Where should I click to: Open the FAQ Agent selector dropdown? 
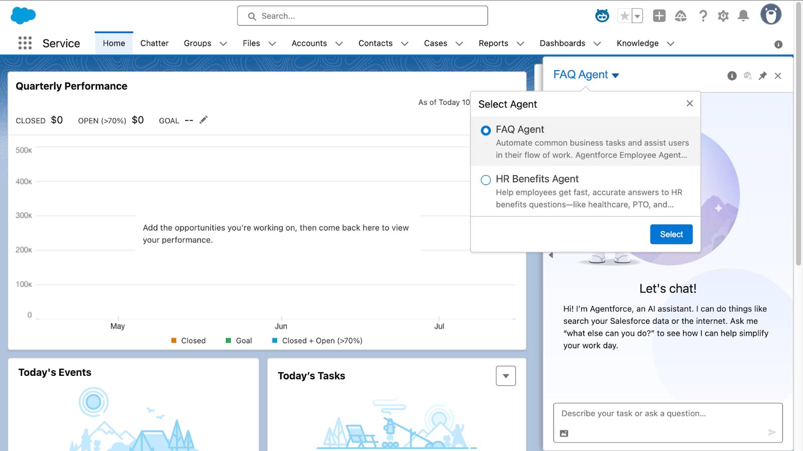point(586,75)
